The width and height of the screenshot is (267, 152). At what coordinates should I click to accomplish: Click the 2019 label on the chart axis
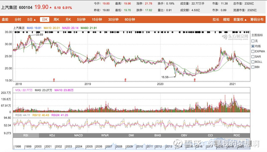[x=88, y=84]
